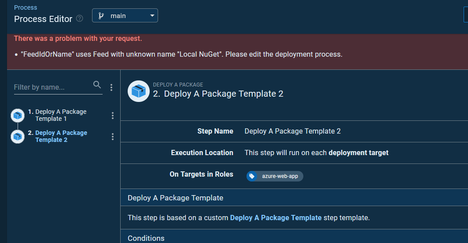Click the "2. Deploy A Package Template 2" heading
468x243 pixels.
click(218, 94)
